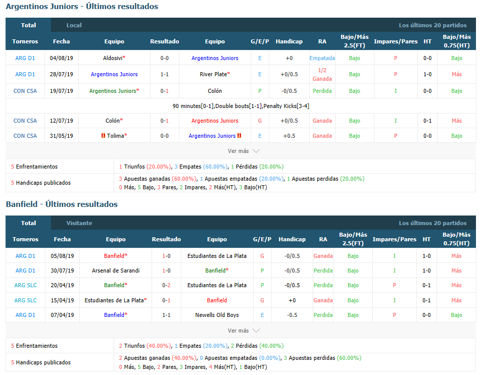Image resolution: width=480 pixels, height=375 pixels.
Task: Click the 'Los últimos 20 partidos' label in the Banfield table
Action: pos(433,223)
